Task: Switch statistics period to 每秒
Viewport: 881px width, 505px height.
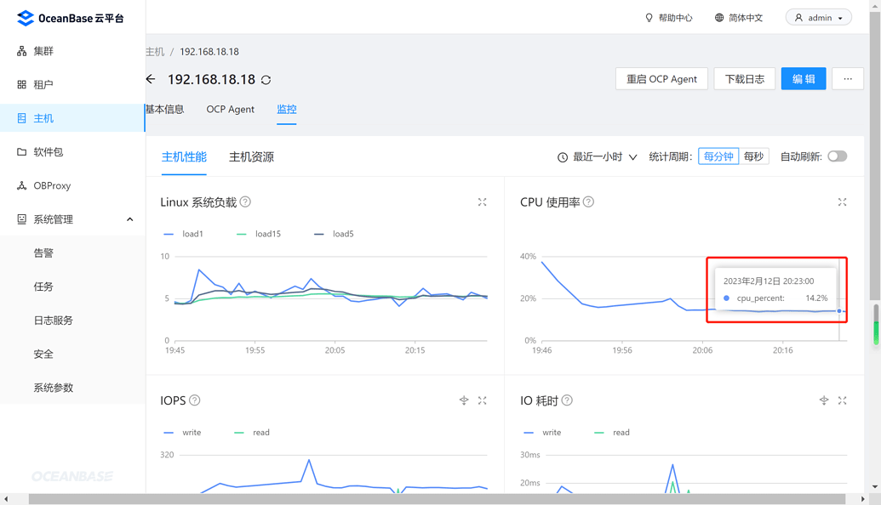Action: coord(754,156)
